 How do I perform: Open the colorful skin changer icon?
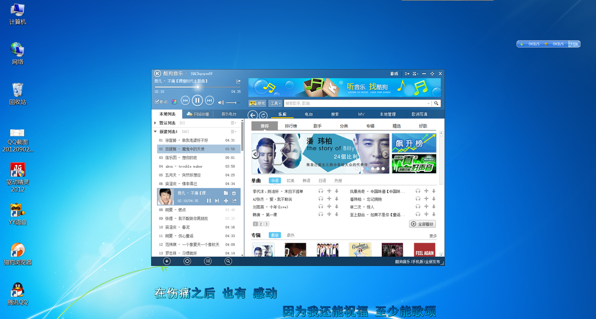[x=174, y=102]
